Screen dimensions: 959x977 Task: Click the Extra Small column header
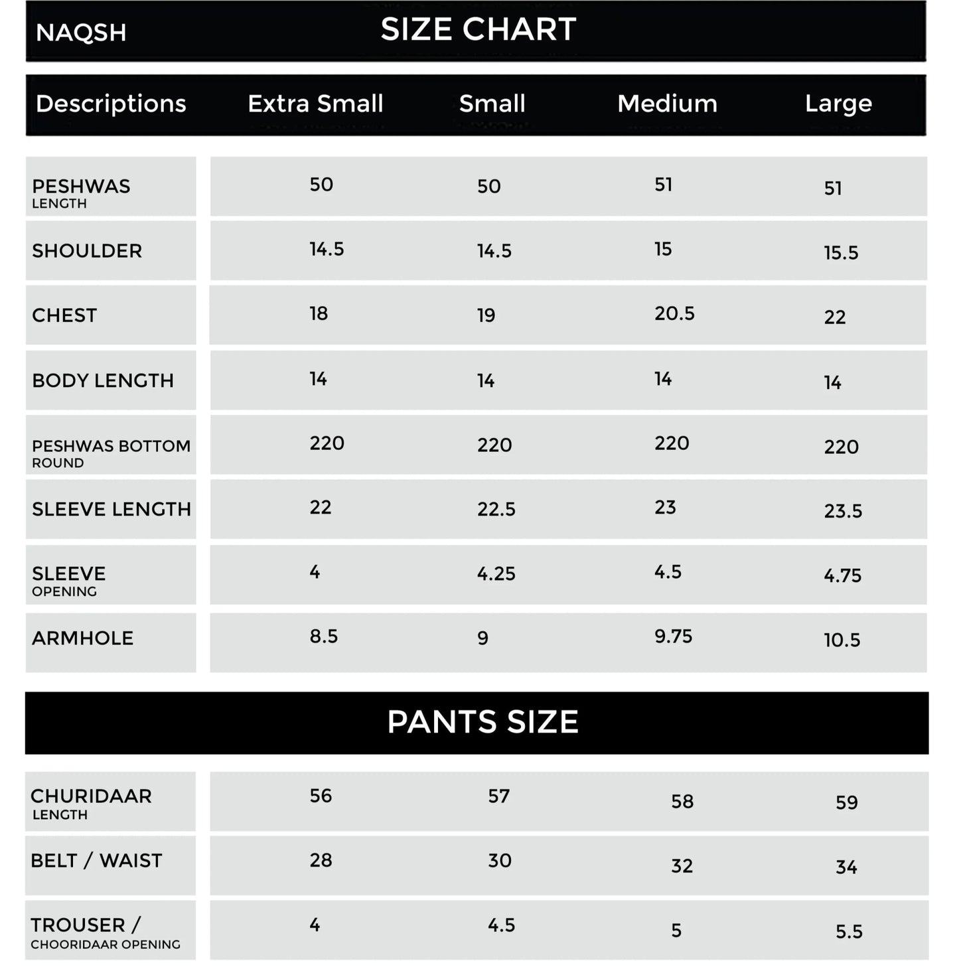(x=316, y=104)
